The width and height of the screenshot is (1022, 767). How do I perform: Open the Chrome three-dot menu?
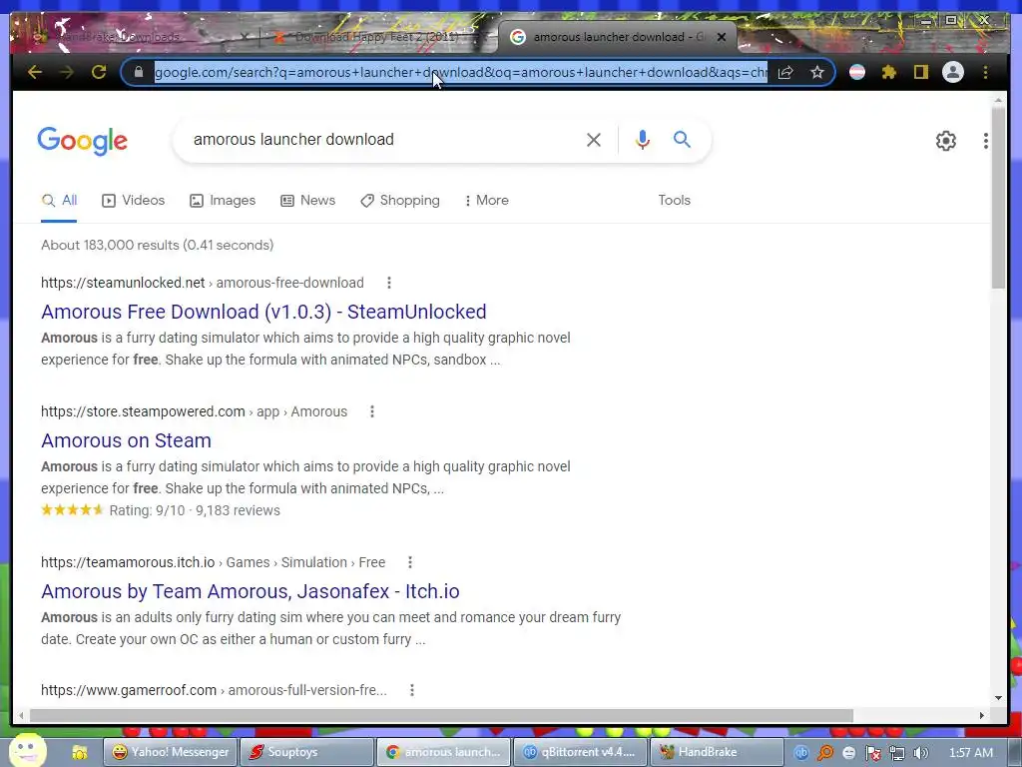[x=985, y=72]
